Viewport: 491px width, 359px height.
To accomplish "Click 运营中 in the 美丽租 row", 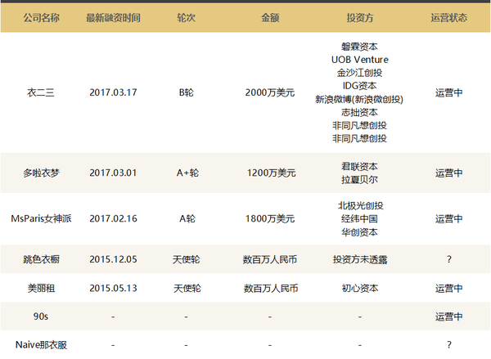I will [x=448, y=288].
